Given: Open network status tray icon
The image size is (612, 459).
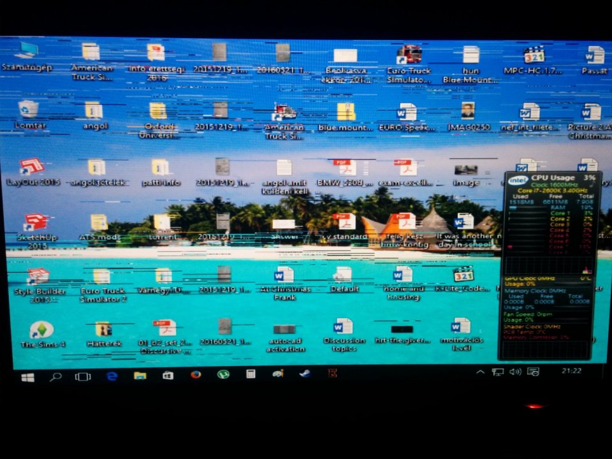Looking at the screenshot, I should [498, 372].
